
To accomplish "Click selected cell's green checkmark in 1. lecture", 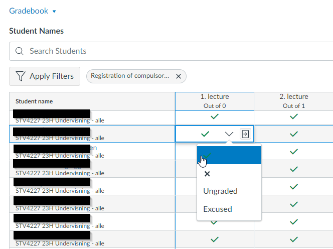I will [x=205, y=134].
